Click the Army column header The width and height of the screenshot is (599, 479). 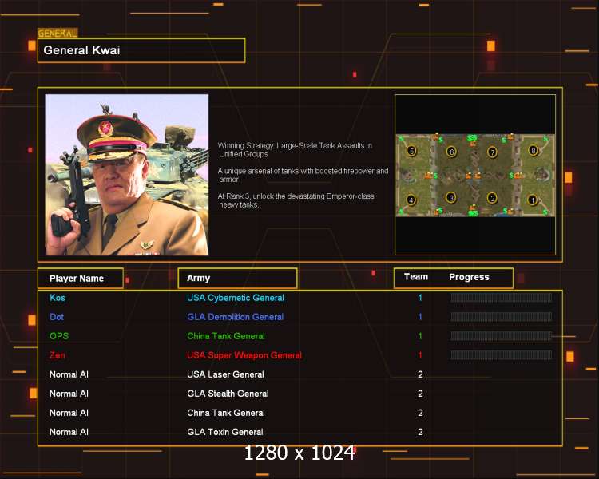coord(238,278)
